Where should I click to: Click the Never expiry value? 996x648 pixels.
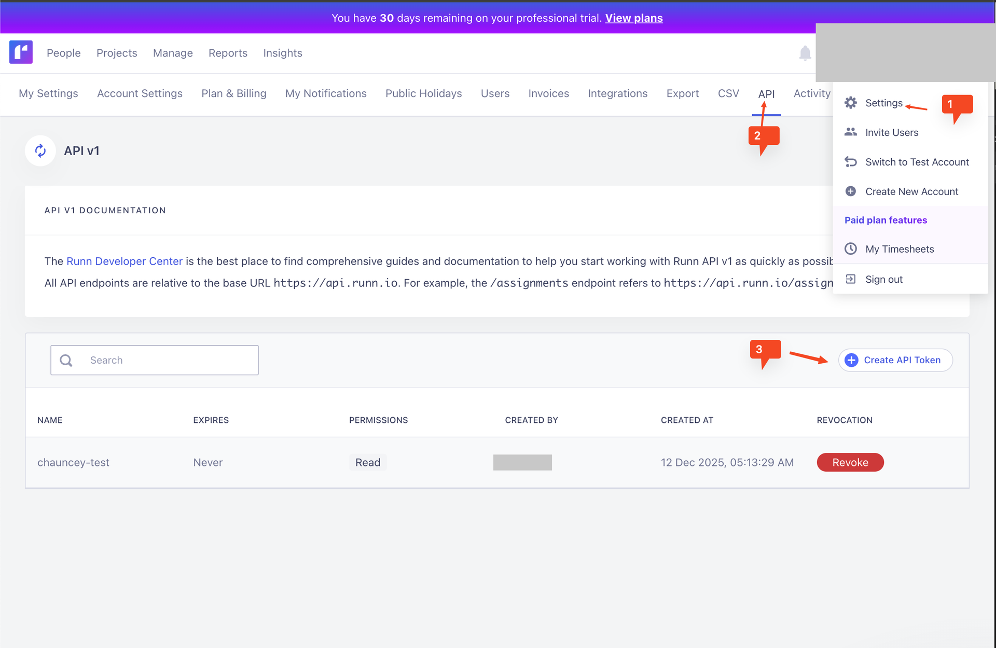click(208, 462)
